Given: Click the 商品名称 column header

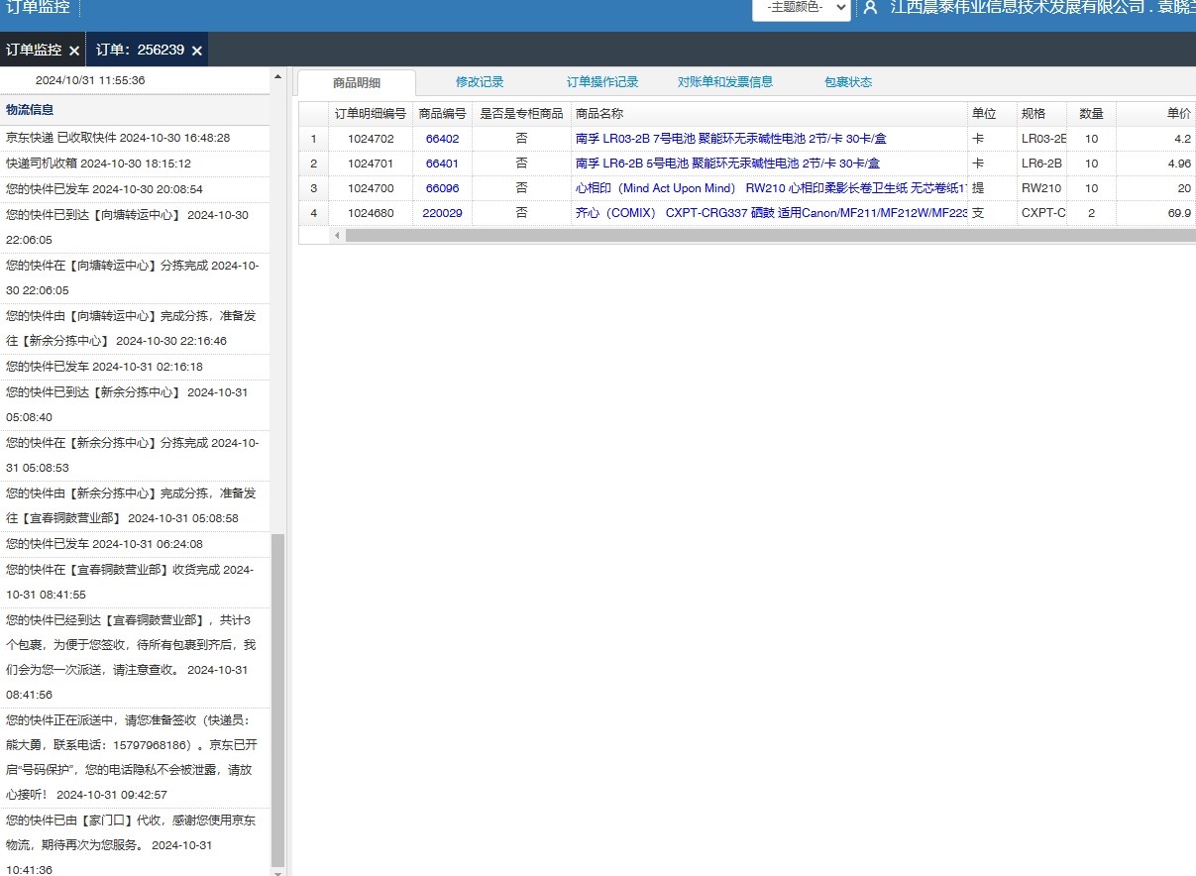Looking at the screenshot, I should pyautogui.click(x=769, y=114).
